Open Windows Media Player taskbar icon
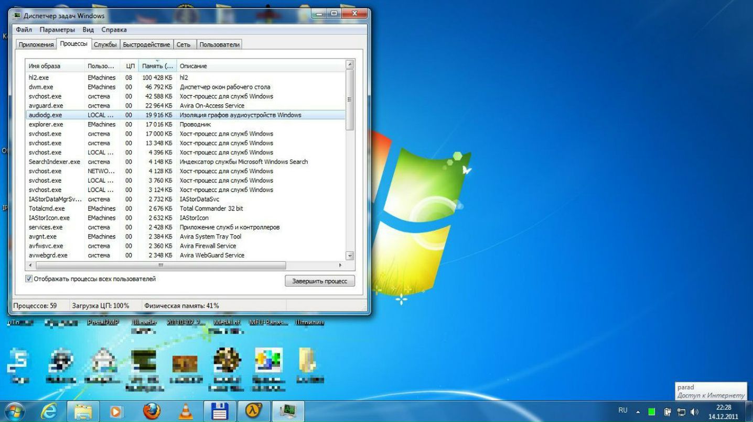This screenshot has height=422, width=753. (x=116, y=412)
